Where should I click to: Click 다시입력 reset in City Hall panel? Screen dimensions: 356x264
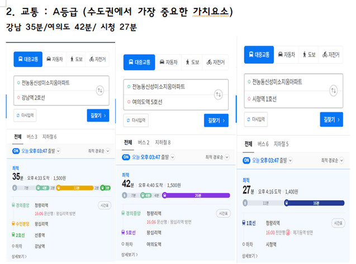click(256, 119)
